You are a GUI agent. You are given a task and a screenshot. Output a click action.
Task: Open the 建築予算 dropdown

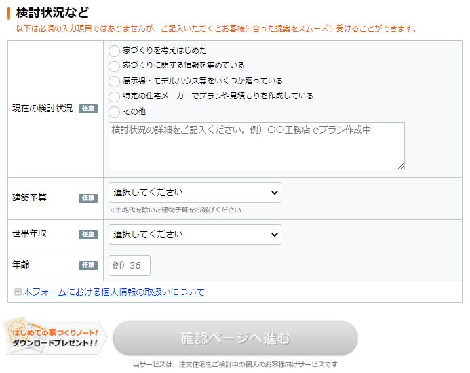(x=195, y=193)
